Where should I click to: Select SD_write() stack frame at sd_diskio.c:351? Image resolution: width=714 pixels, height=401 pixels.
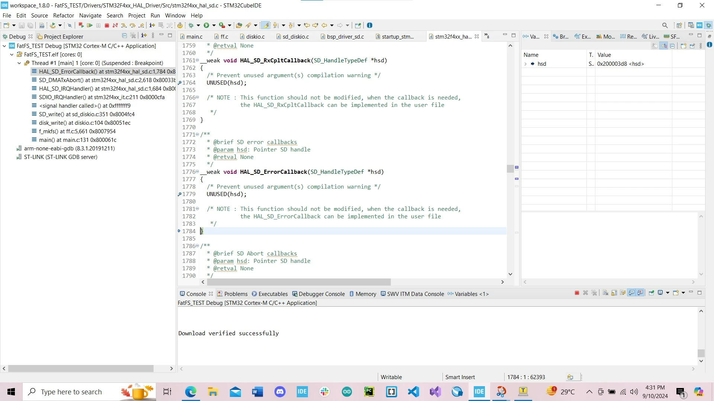tap(87, 114)
